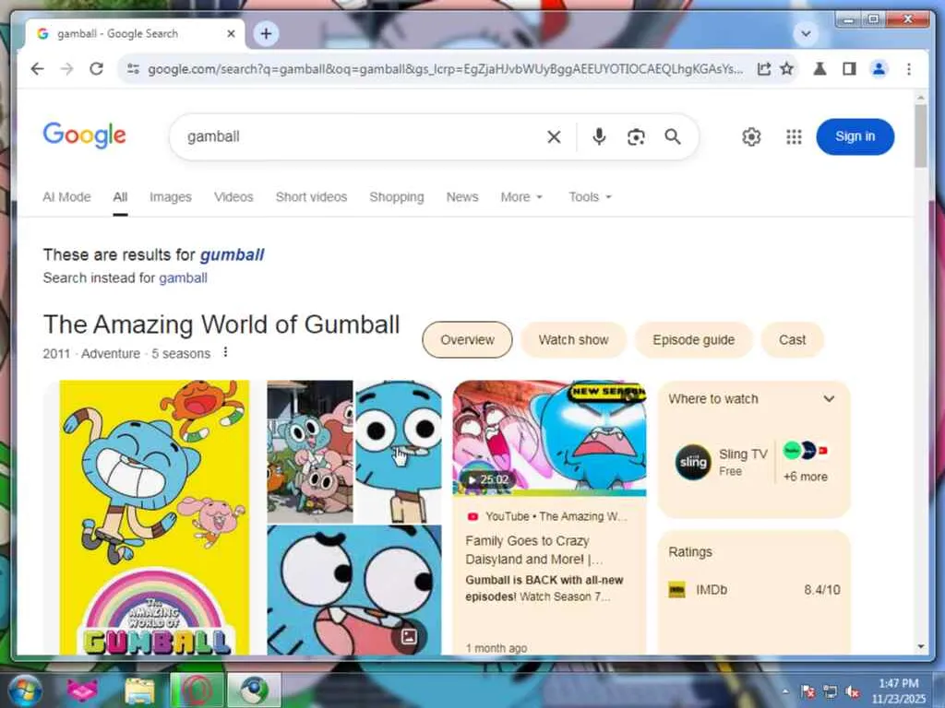The image size is (945, 708).
Task: Select the All results tab
Action: 120,197
